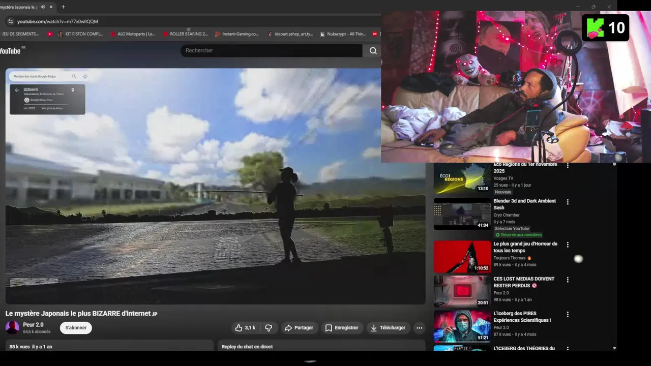Click the 'Nouveau' badge

(503, 192)
